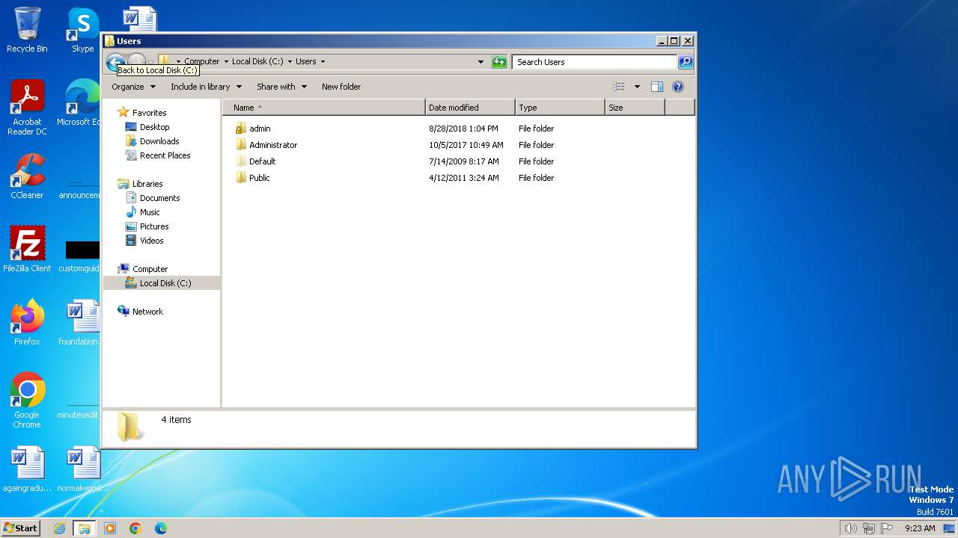Viewport: 958px width, 538px height.
Task: Select the Skype desktop shortcut
Action: (x=82, y=30)
